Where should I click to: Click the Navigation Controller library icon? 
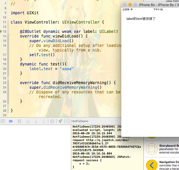point(152,165)
